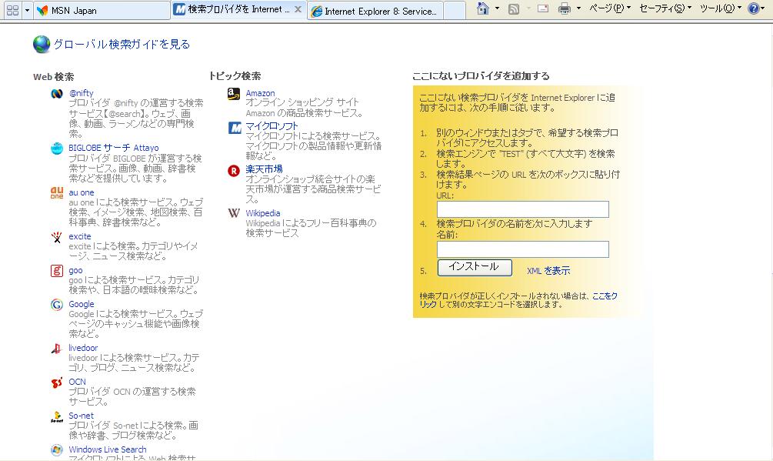The image size is (773, 461).
Task: Open a blank new tab
Action: (x=455, y=10)
